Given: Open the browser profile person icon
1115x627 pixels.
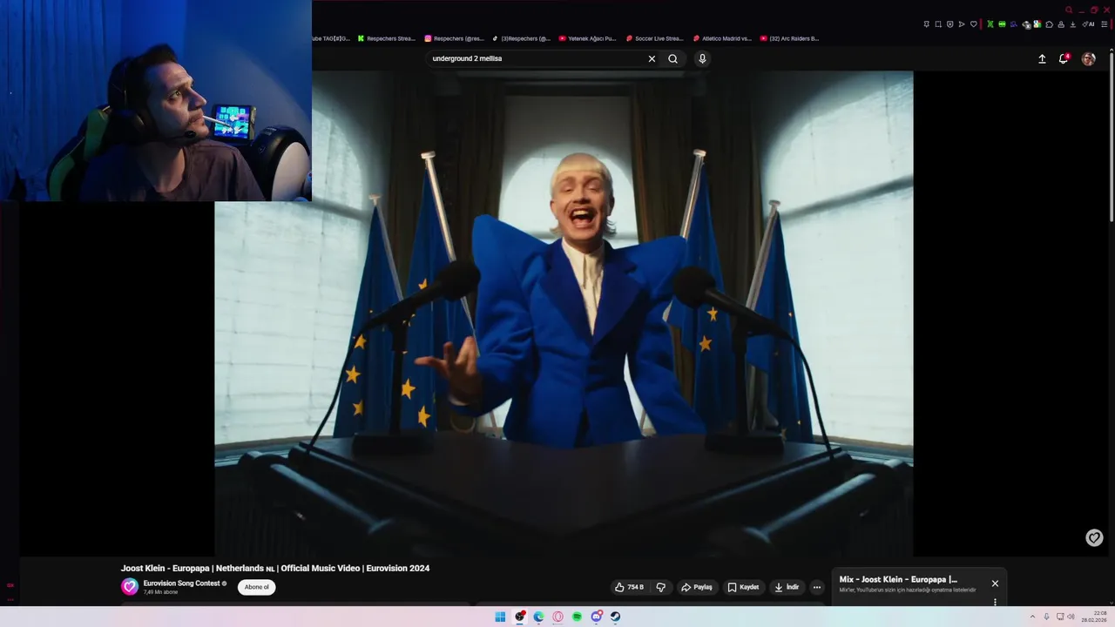Looking at the screenshot, I should [1061, 24].
